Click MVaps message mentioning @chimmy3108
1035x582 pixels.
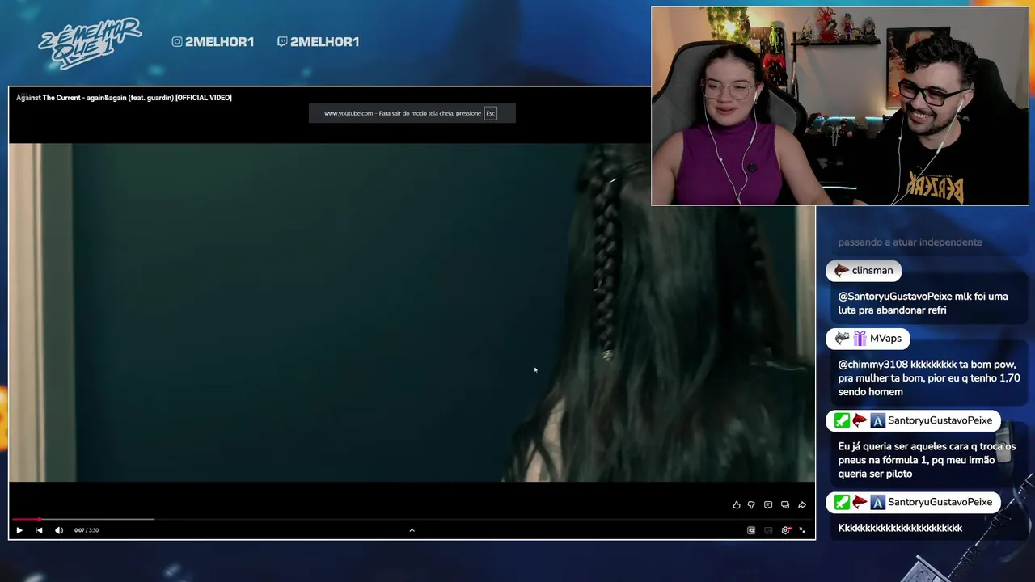(929, 378)
